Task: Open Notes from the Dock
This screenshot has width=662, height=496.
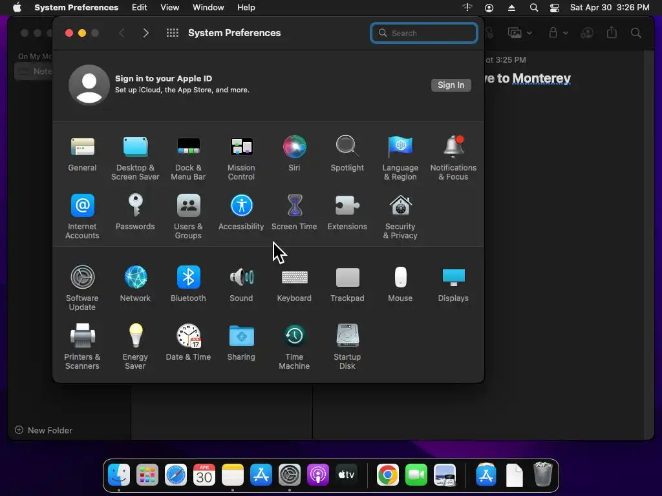Action: click(233, 475)
